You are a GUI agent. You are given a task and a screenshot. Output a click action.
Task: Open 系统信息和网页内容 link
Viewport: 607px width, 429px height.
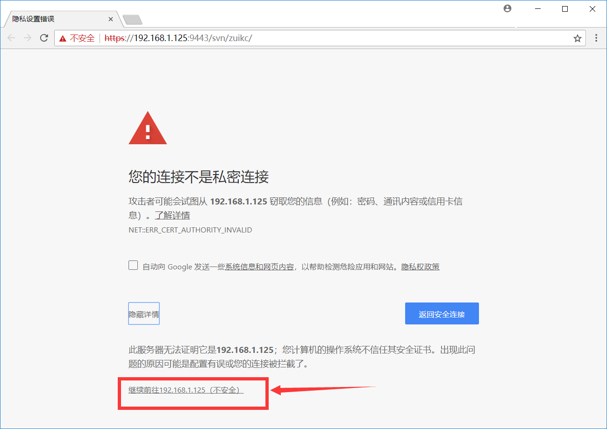click(x=259, y=267)
